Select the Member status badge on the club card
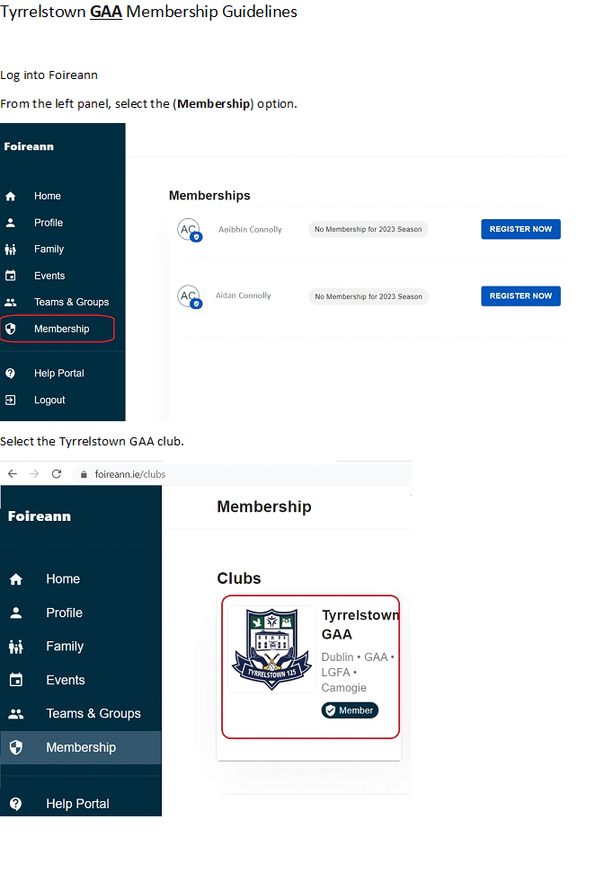Image resolution: width=613 pixels, height=881 pixels. [x=350, y=709]
